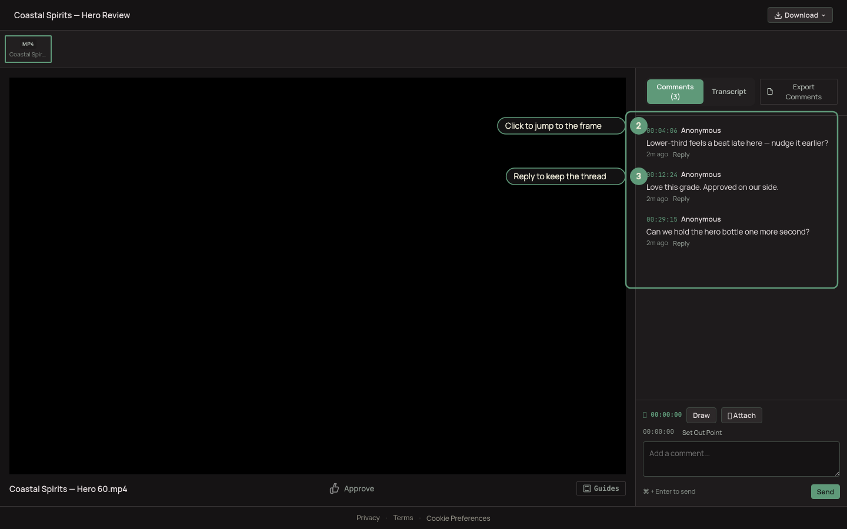This screenshot has height=529, width=847.
Task: Click the comment timestamp 00:00:00 toggle
Action: coord(662,415)
